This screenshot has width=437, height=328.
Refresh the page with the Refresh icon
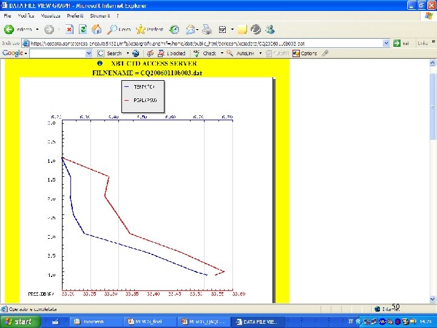(x=83, y=29)
